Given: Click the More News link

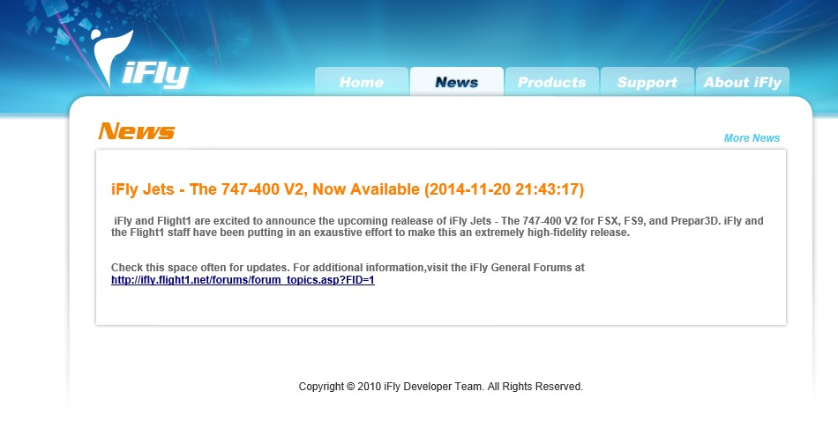Looking at the screenshot, I should click(x=752, y=138).
